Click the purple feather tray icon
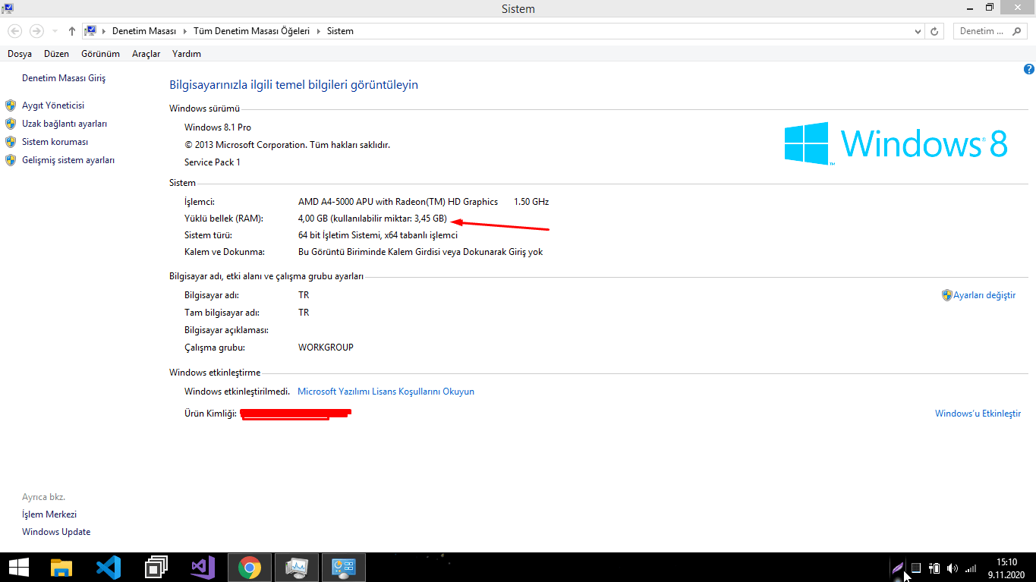Viewport: 1036px width, 582px height. pos(898,568)
